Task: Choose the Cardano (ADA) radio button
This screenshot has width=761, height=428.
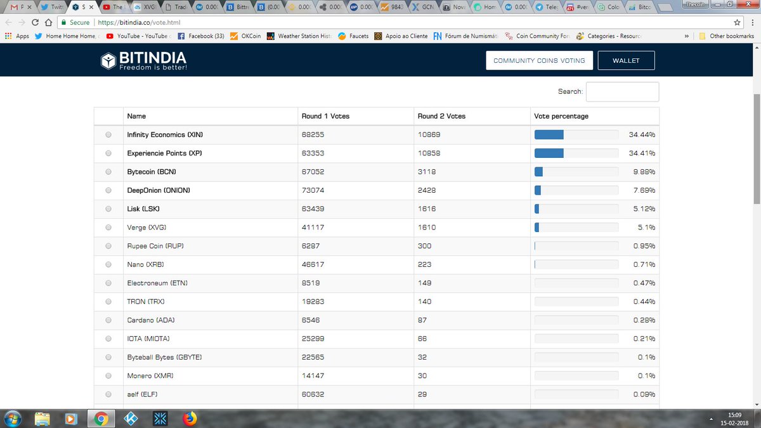Action: [x=108, y=320]
